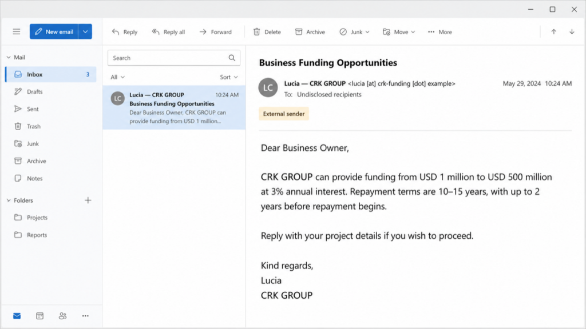This screenshot has height=329, width=586.
Task: Click the Dear Business Owner greeting
Action: tap(305, 148)
